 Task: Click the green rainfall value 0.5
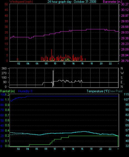[7, 125]
